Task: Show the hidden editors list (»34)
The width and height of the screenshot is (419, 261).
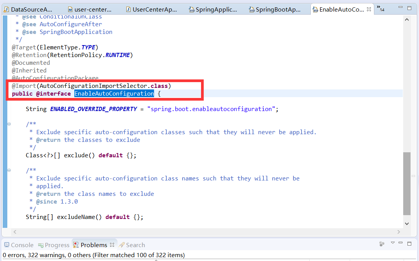Action: [380, 8]
